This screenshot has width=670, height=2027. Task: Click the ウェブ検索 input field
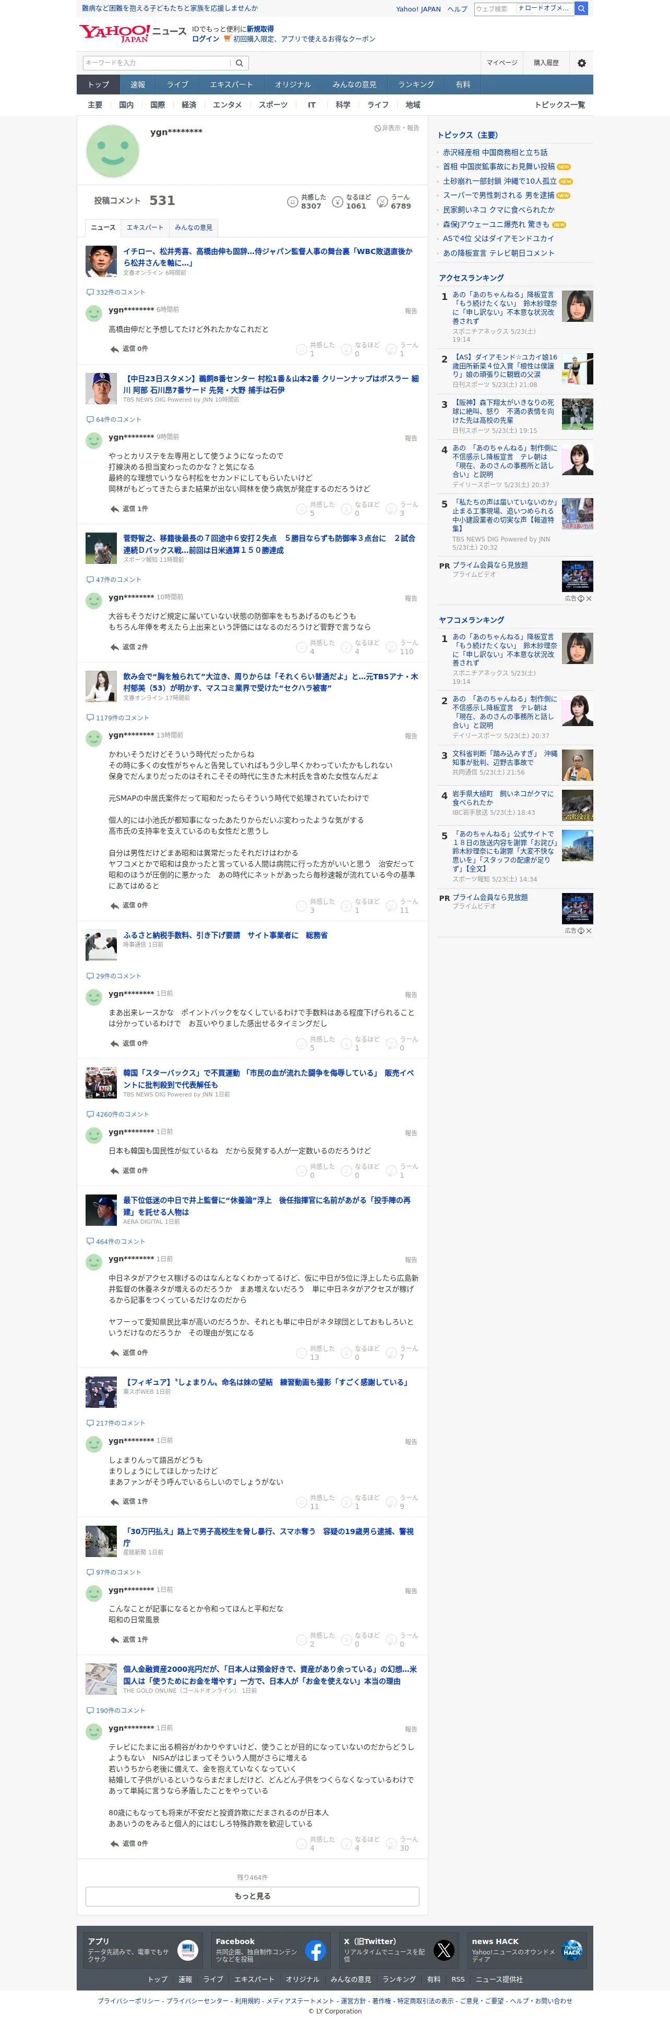coord(495,9)
